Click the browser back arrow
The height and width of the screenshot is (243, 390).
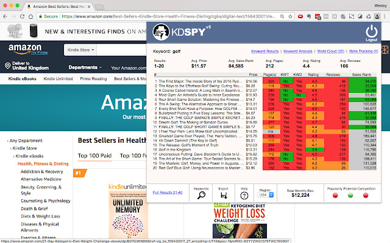coord(5,16)
